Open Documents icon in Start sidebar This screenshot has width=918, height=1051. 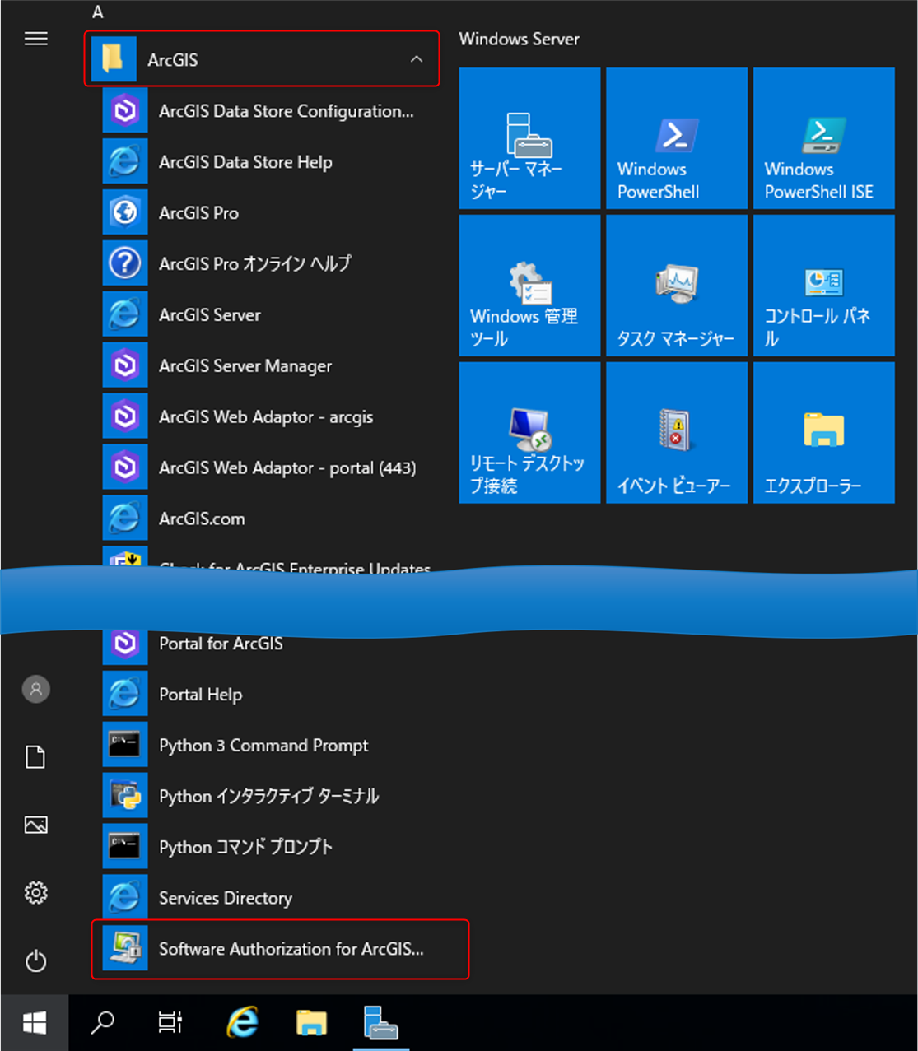pos(35,757)
